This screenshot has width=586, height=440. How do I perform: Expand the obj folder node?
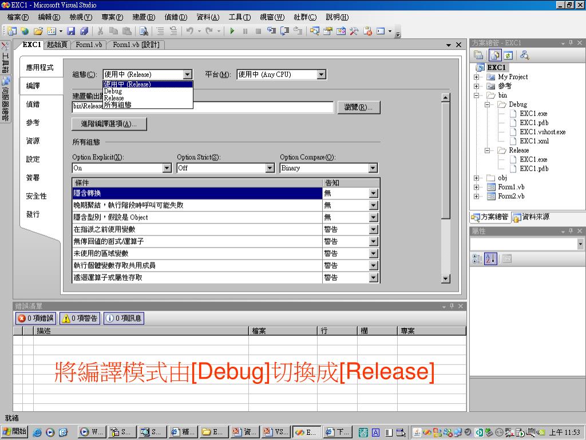click(x=477, y=178)
